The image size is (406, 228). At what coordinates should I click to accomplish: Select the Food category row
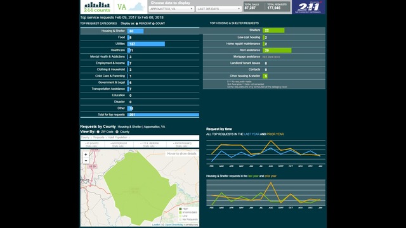click(140, 37)
